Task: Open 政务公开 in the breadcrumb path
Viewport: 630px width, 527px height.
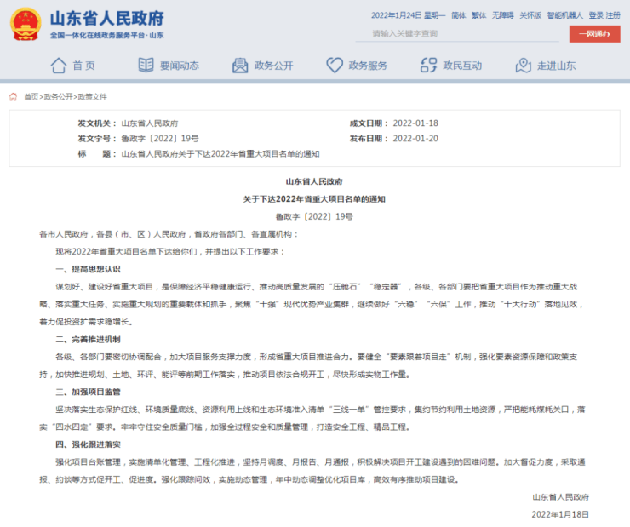Action: click(58, 97)
